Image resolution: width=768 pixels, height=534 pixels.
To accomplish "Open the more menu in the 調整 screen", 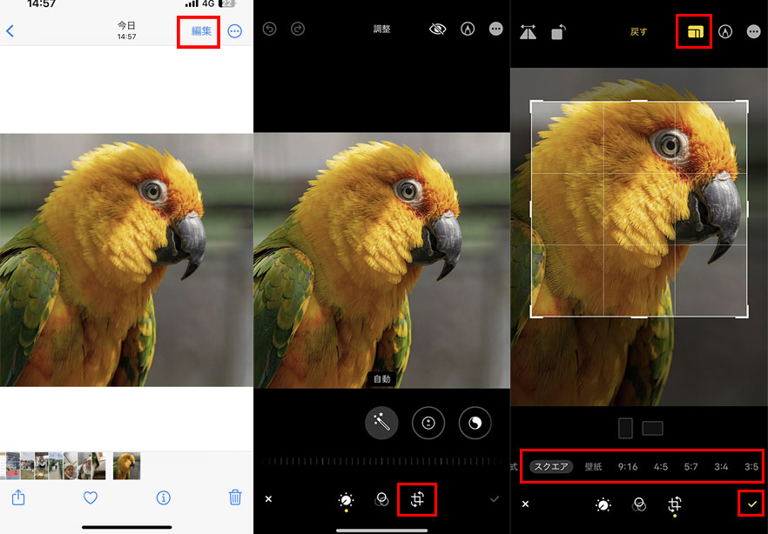I will click(x=496, y=29).
